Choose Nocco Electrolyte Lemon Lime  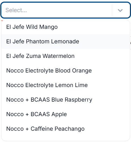(x=66, y=85)
